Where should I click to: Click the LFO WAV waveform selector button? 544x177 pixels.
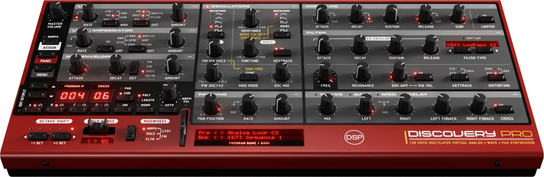coord(110,23)
